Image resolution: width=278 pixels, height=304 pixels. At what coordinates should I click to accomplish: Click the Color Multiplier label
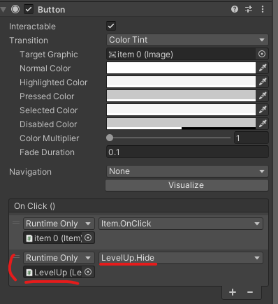click(50, 138)
